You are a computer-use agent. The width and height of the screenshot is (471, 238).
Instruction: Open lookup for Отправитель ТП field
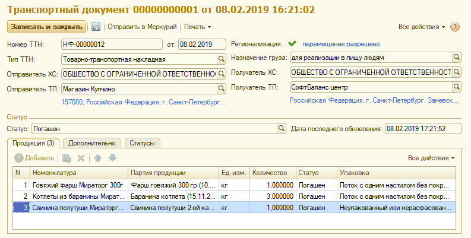tap(221, 88)
